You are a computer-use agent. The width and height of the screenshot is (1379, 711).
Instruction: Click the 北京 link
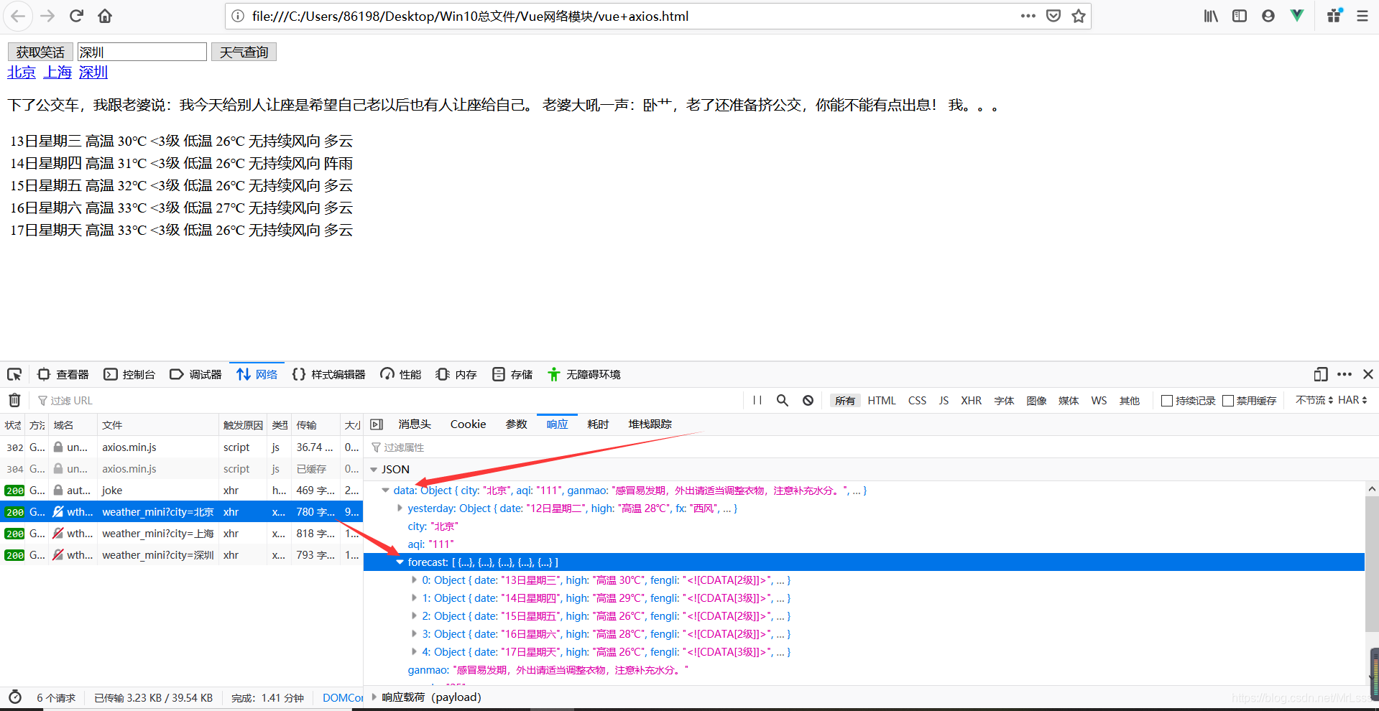click(22, 73)
